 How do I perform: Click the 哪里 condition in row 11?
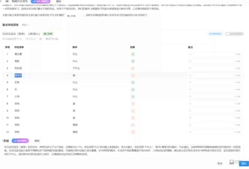pos(75,125)
